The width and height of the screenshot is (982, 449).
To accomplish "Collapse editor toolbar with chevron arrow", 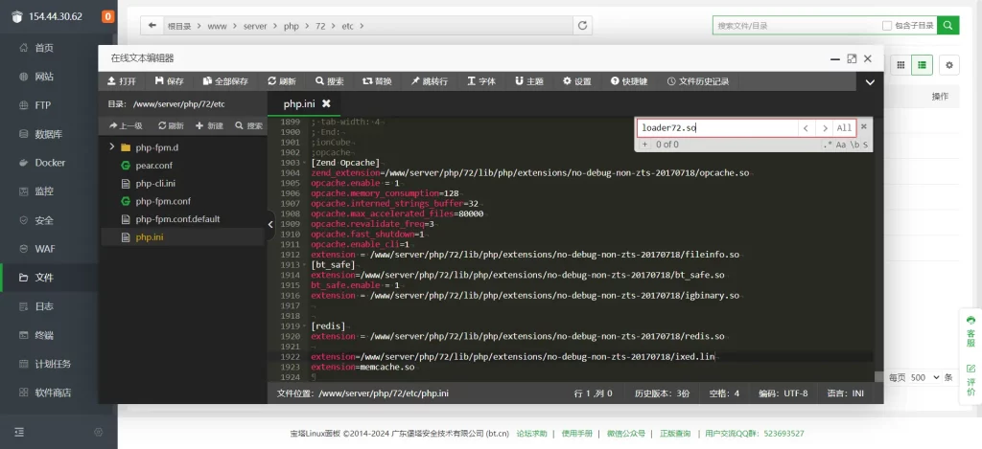I will pos(870,81).
